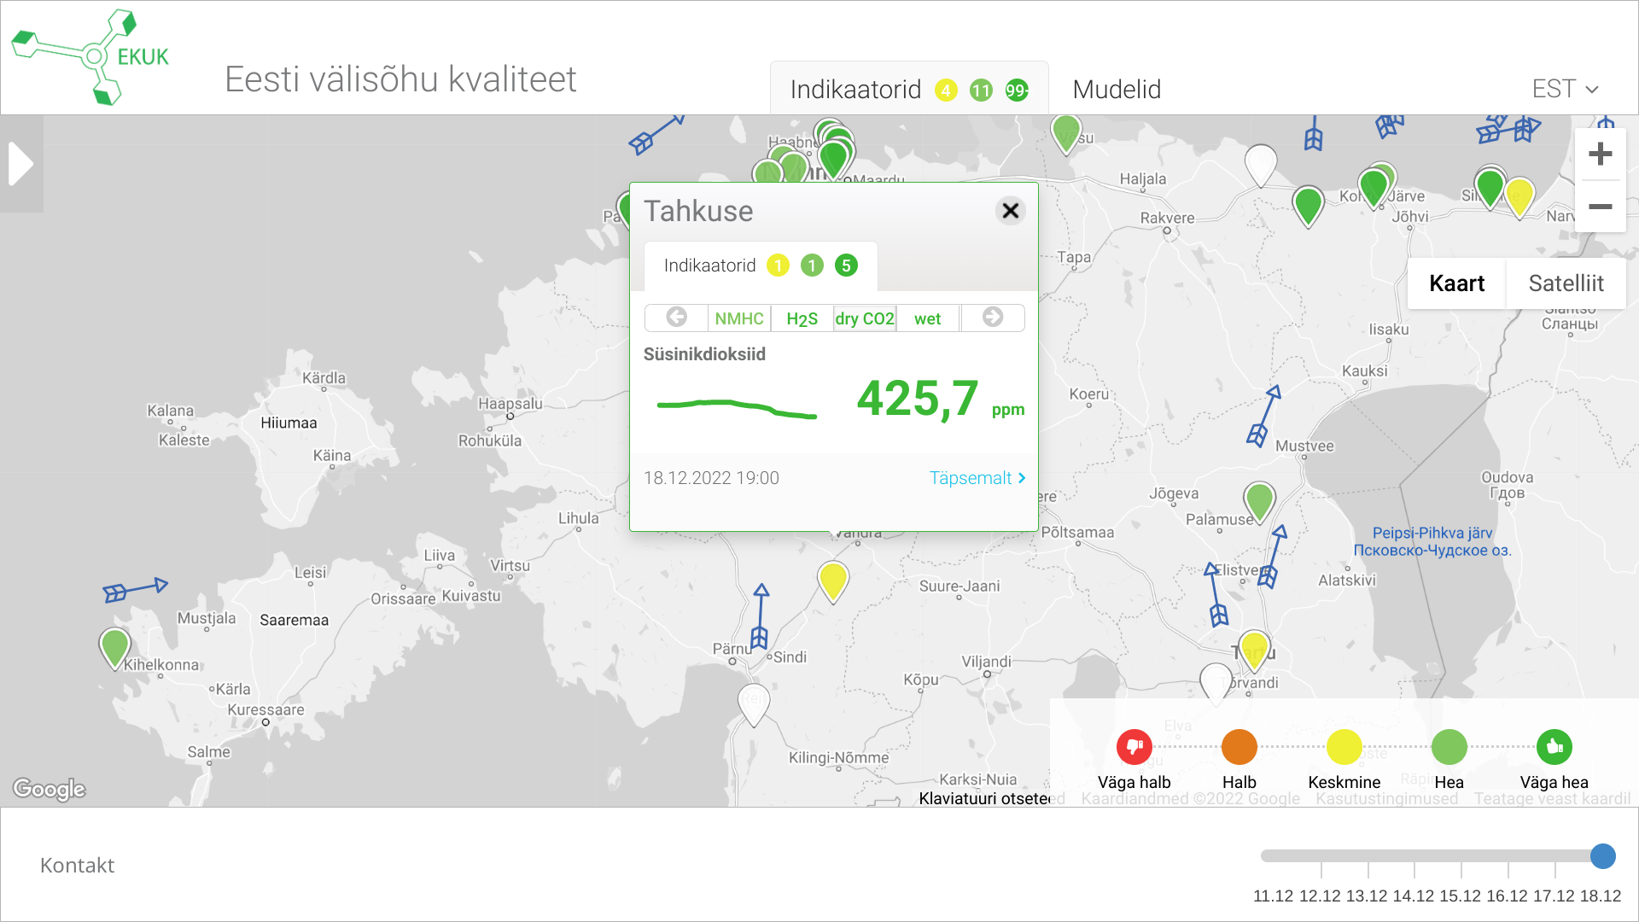Click the yellow Tahkuse station marker
Viewport: 1639px width, 922px height.
832,580
